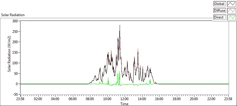Click the highest Global radiation peak
This screenshot has height=106, width=237.
pos(120,25)
